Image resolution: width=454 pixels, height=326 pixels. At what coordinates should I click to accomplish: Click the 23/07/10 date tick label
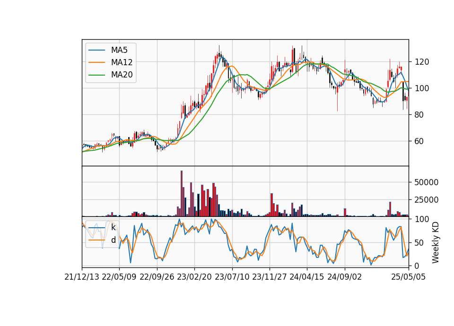pos(232,277)
